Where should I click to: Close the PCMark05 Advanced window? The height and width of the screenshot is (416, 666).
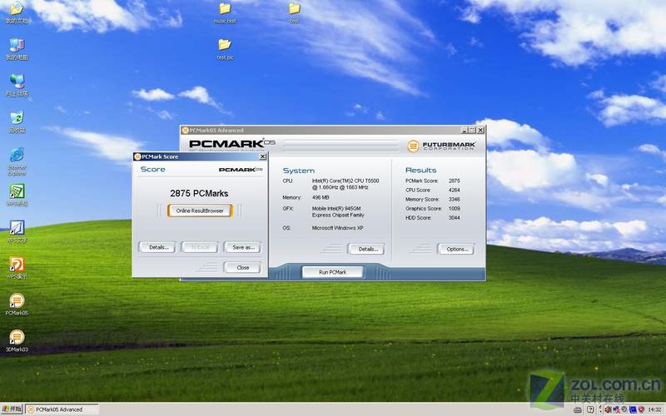480,131
